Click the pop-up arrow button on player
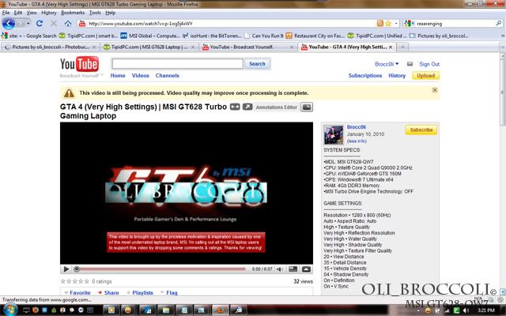Viewport: 506px width, 316px height. pos(306,269)
